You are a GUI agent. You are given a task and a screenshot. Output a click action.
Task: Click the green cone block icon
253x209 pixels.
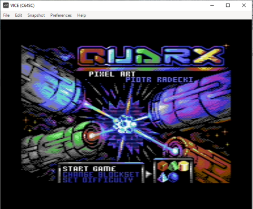click(x=173, y=166)
